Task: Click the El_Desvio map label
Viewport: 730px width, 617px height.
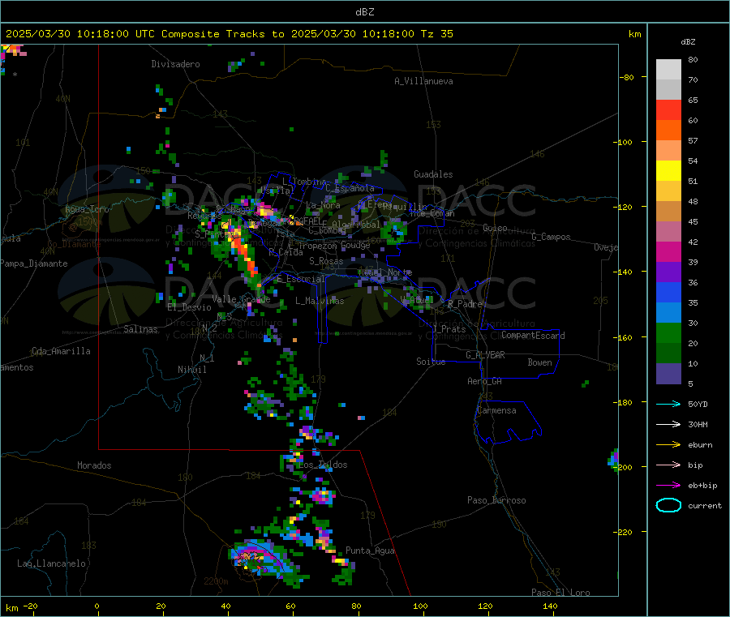Action: 190,307
